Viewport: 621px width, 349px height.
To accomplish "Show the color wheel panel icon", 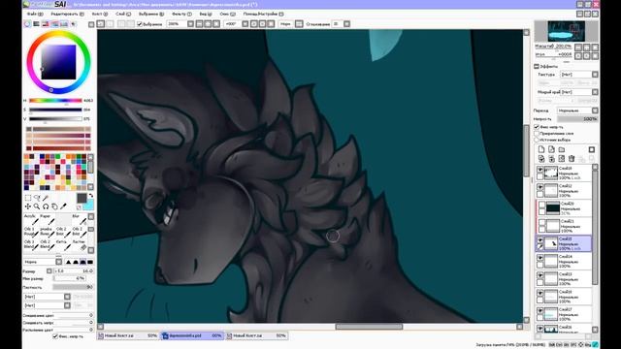I will point(27,24).
